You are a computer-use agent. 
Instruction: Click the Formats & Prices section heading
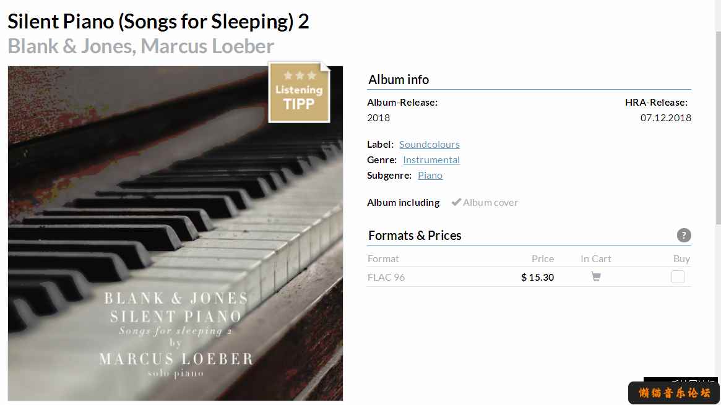point(415,236)
